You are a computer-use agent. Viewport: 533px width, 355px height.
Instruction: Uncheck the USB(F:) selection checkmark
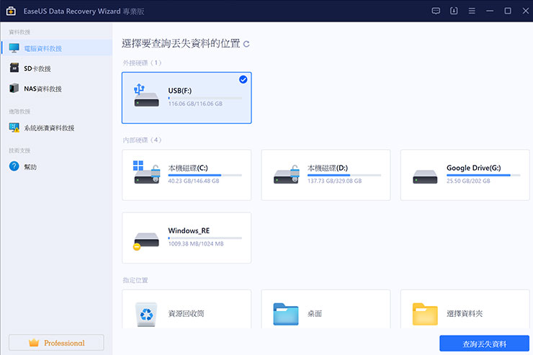coord(243,79)
